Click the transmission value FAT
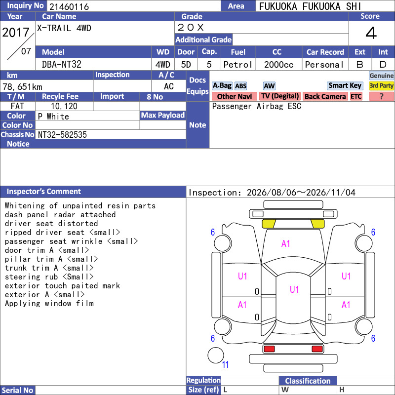Screen dimensions: 395x395 (17, 106)
